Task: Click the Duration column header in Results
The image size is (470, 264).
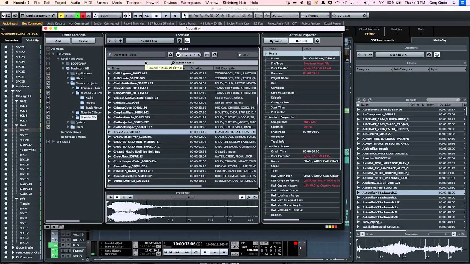Action: [x=201, y=69]
